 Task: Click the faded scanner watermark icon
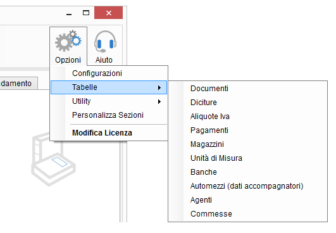point(53,160)
